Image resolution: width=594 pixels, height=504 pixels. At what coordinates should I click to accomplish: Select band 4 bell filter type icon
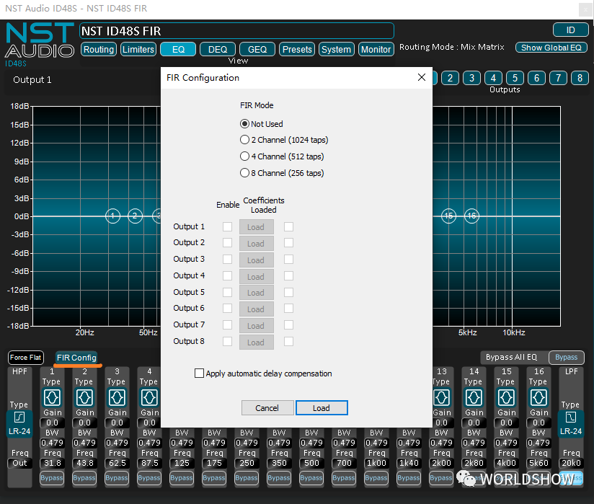(149, 397)
